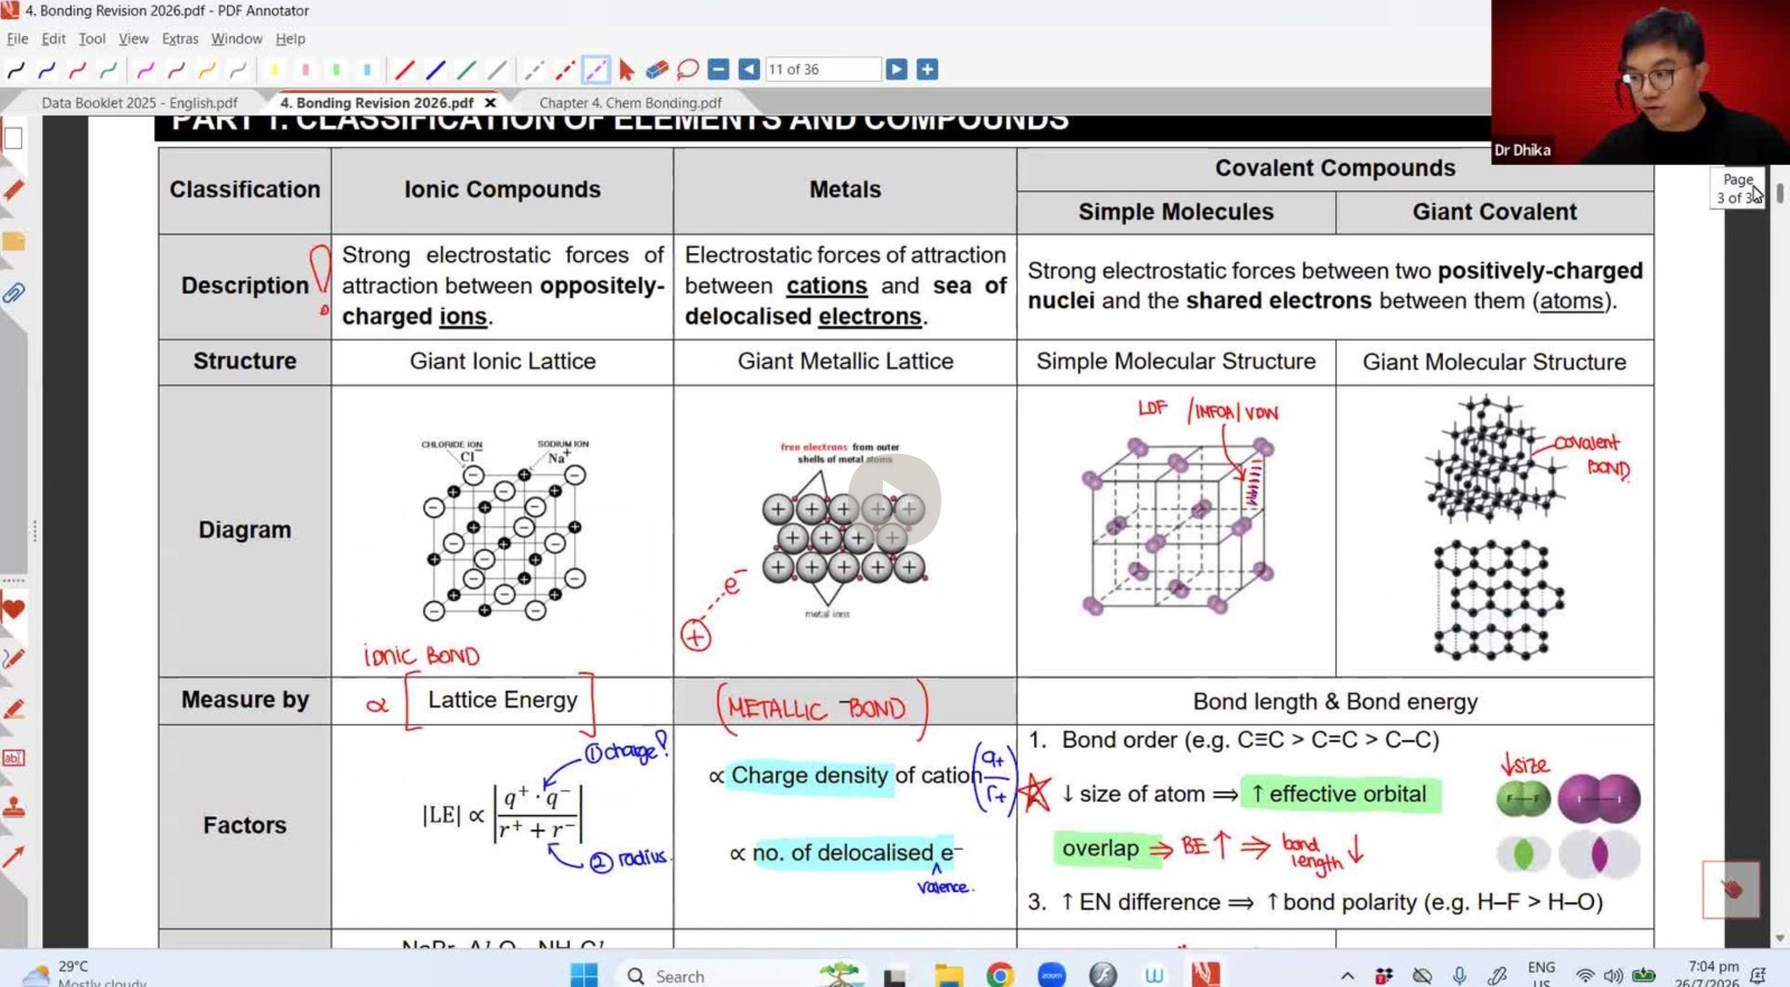Go to the previous page

749,69
